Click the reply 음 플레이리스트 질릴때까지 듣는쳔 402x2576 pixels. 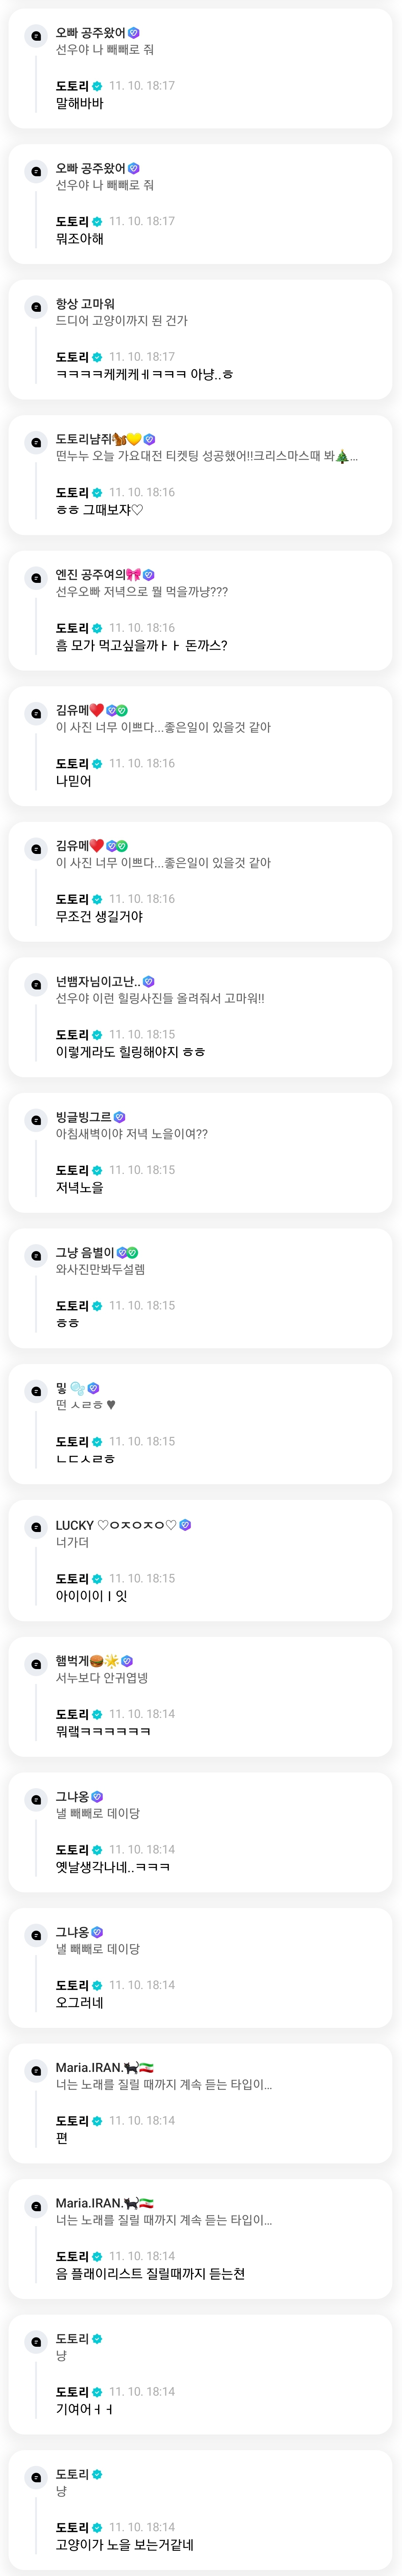click(x=150, y=2274)
